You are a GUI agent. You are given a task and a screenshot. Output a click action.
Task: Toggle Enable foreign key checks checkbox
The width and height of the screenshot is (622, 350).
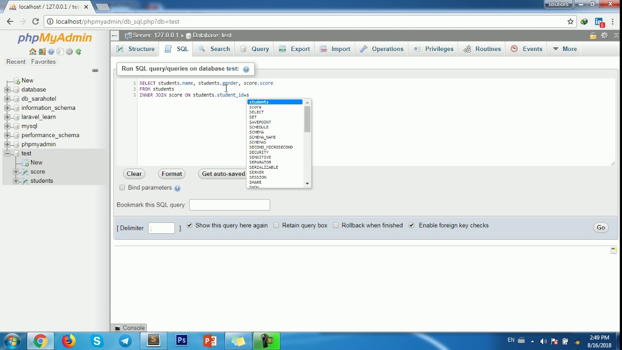[x=412, y=226]
